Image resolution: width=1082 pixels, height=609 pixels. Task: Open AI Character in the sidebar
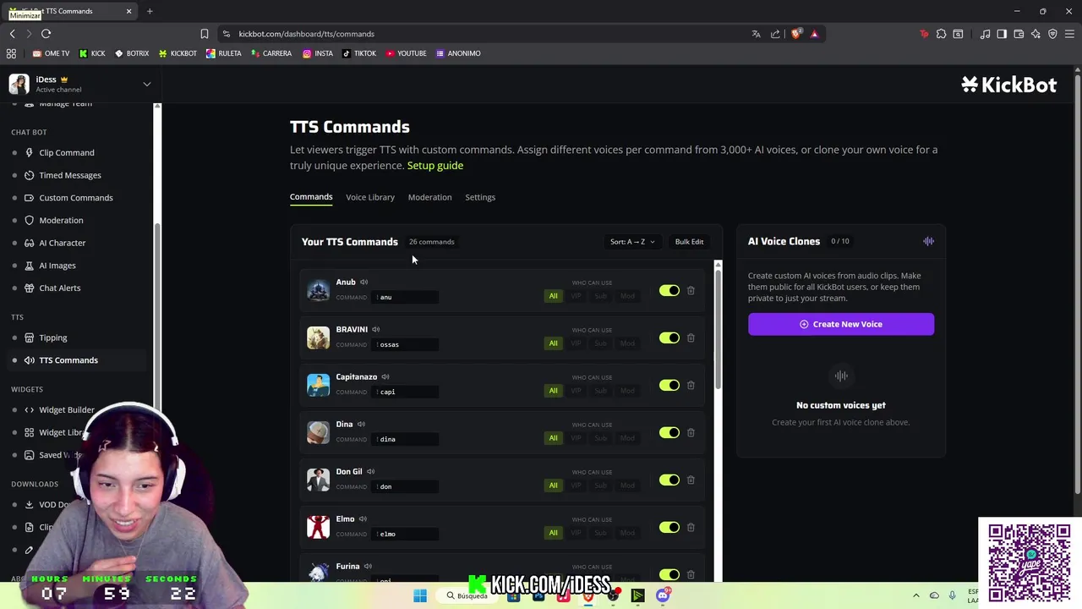[62, 243]
